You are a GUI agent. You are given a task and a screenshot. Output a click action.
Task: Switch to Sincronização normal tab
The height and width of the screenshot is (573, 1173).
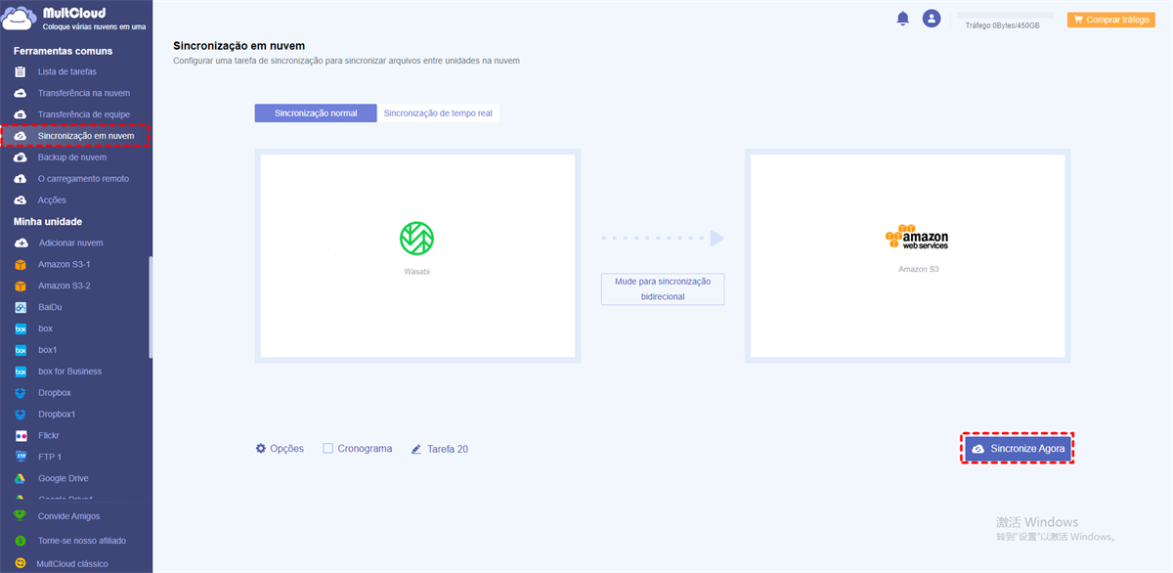coord(316,113)
